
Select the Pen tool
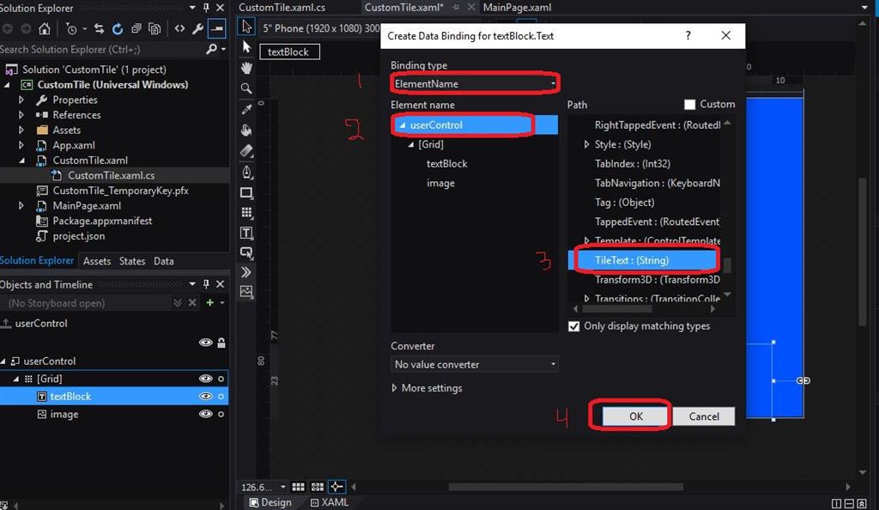pyautogui.click(x=246, y=172)
